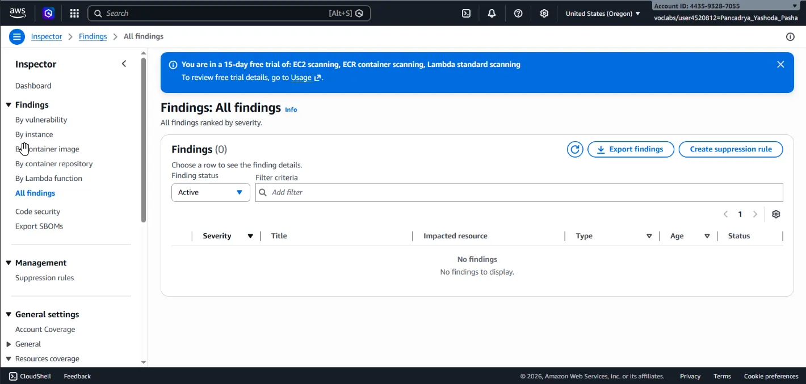Collapse the Findings navigation section

click(x=9, y=105)
